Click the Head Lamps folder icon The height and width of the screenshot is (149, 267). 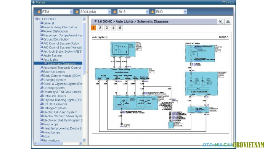point(41,132)
